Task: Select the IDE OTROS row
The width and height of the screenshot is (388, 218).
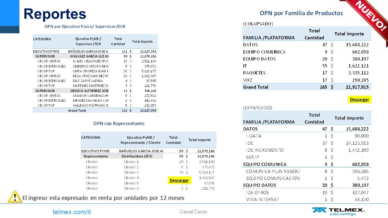Action: tap(306, 192)
